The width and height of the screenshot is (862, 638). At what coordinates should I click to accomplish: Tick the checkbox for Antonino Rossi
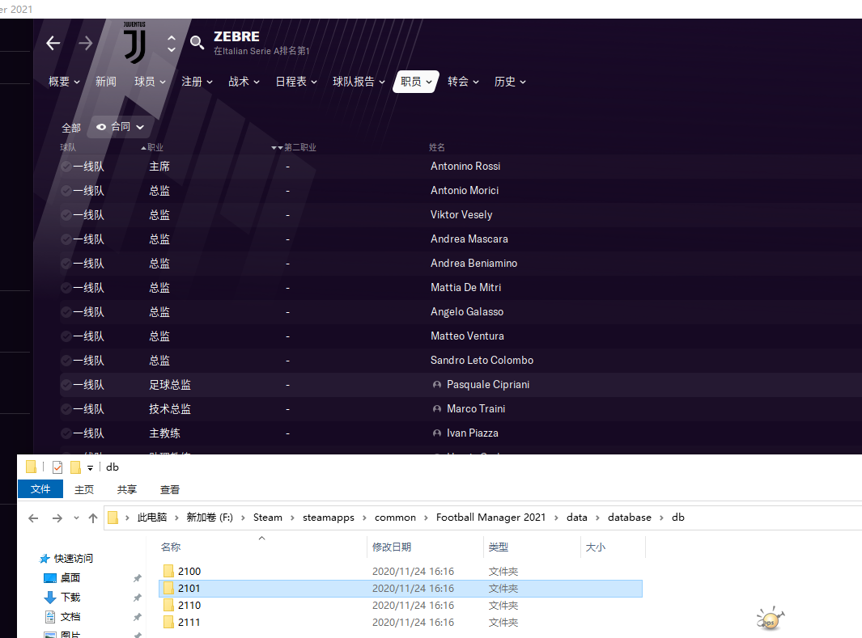point(66,167)
